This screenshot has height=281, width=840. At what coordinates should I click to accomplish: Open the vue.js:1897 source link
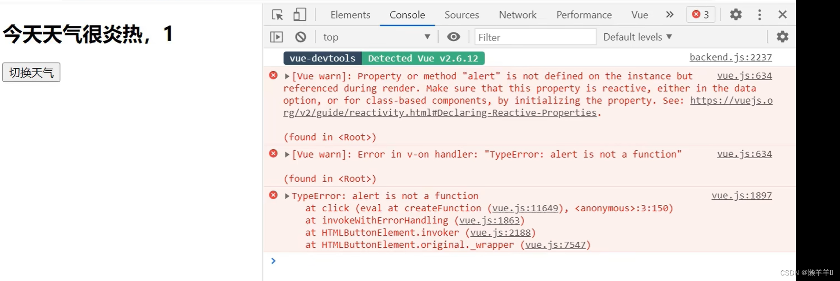741,195
